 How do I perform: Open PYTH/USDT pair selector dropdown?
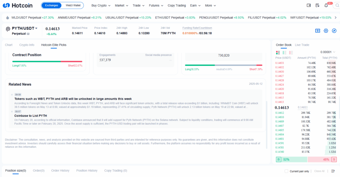[x=25, y=29]
